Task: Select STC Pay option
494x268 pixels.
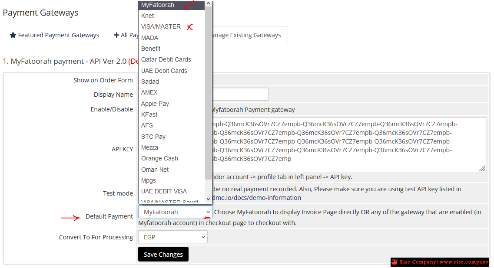Action: pyautogui.click(x=172, y=137)
